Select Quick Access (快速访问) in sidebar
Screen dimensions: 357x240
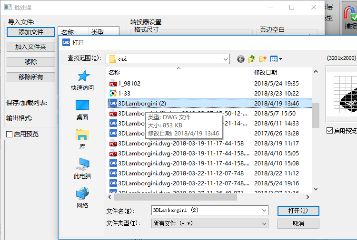click(x=82, y=80)
